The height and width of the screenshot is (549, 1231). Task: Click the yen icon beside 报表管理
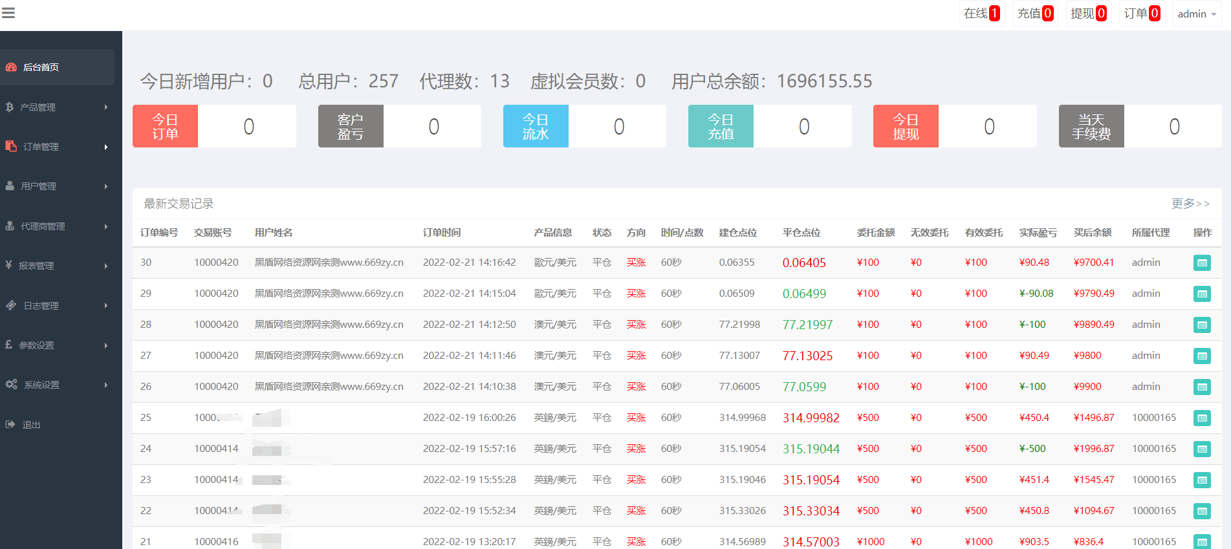coord(8,264)
